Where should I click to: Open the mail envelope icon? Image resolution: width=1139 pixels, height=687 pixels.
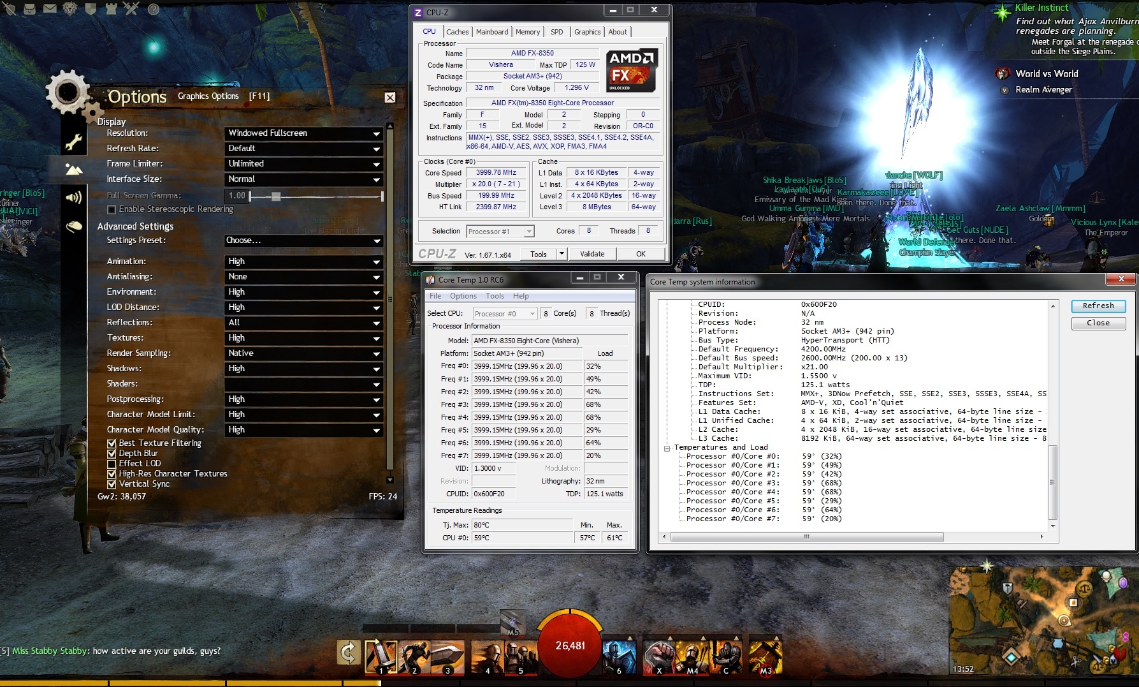(50, 9)
